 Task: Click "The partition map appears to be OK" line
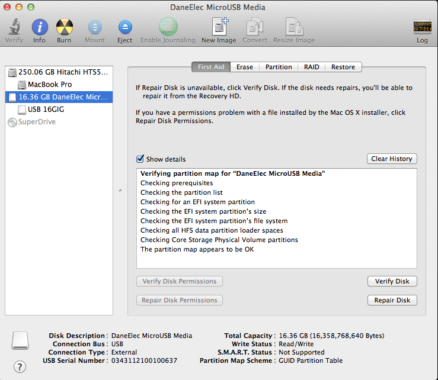(x=197, y=249)
